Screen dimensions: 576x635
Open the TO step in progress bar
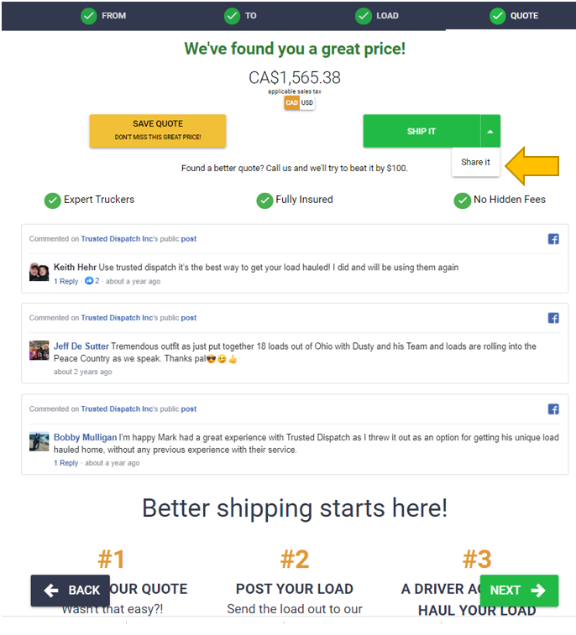pyautogui.click(x=240, y=16)
